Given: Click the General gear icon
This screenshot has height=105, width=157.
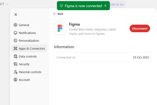Looking at the screenshot, I should pos(15,25).
